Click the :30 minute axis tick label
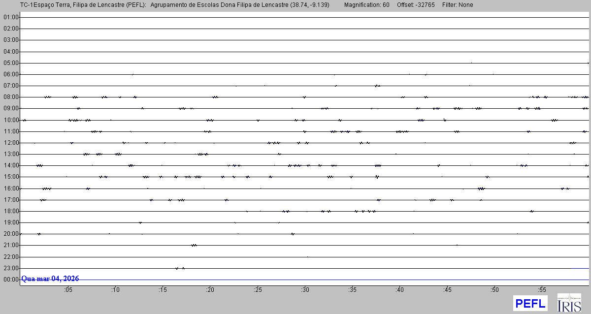Image resolution: width=591 pixels, height=314 pixels. click(305, 290)
